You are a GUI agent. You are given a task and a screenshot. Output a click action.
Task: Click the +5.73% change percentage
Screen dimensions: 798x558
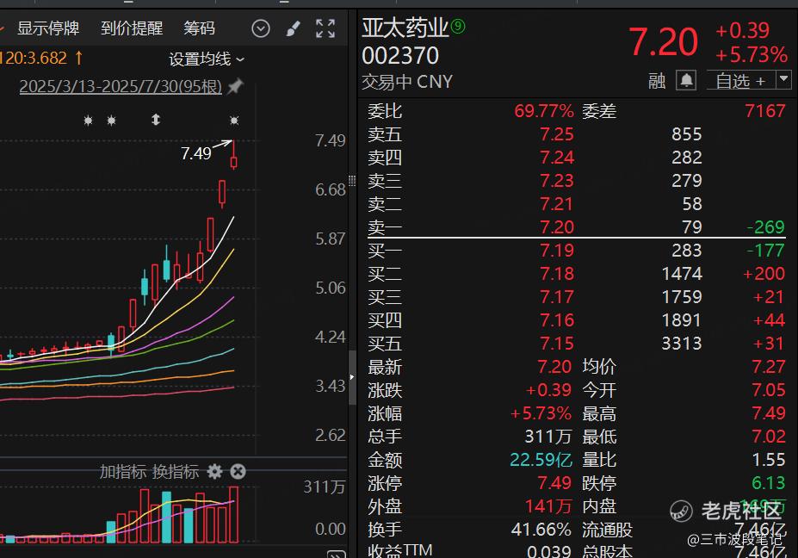point(752,54)
